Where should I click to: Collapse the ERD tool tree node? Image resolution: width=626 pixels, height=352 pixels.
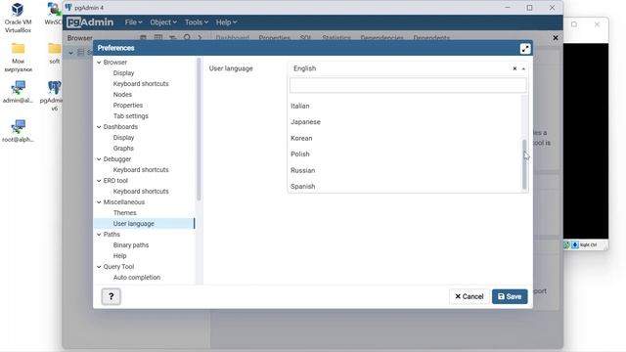(x=99, y=181)
